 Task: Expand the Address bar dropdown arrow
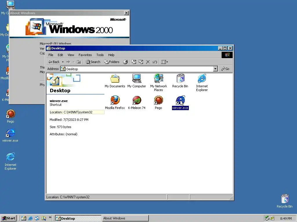[215, 69]
